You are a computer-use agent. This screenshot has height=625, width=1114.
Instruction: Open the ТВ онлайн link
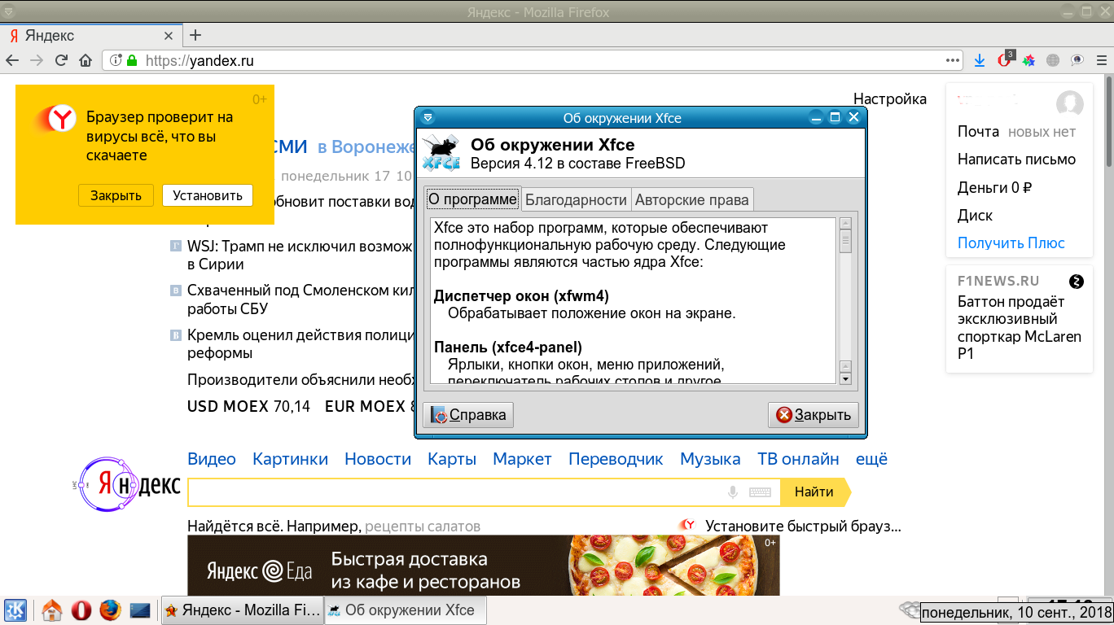[x=798, y=459]
